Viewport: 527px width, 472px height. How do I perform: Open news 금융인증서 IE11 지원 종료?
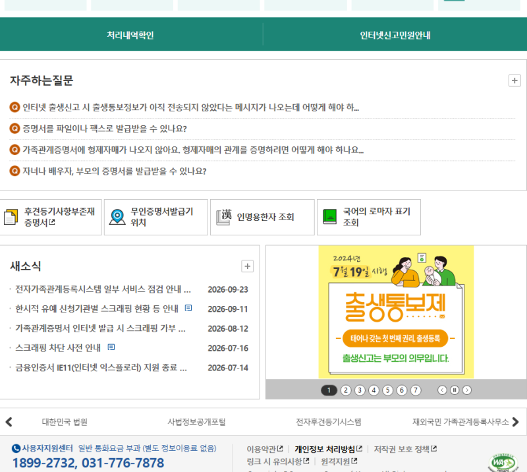(x=101, y=367)
